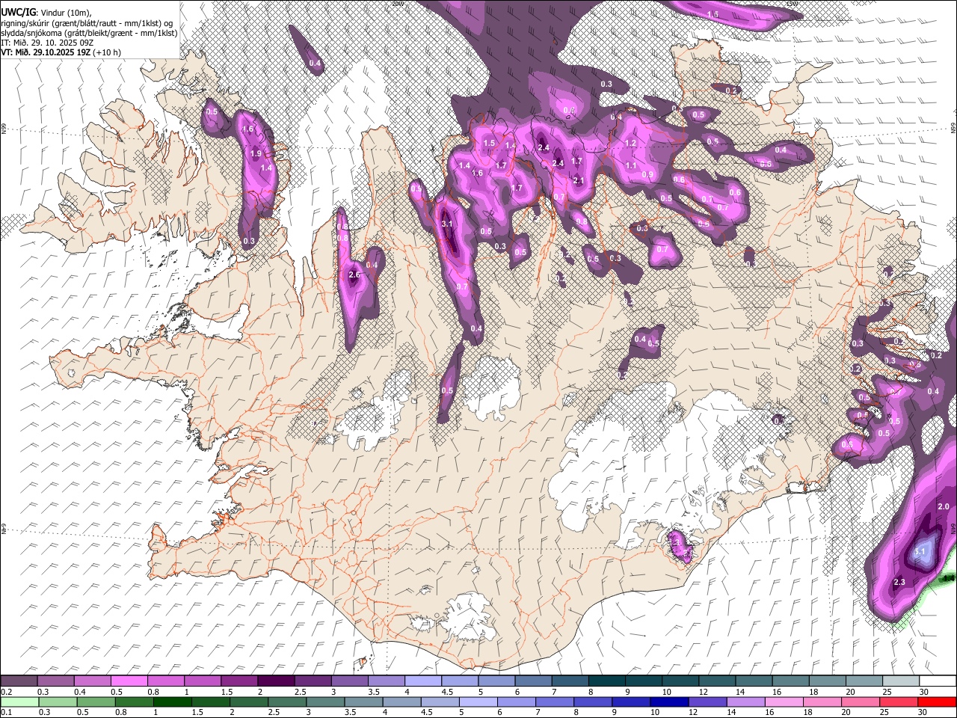Pick the dark mauve 0.2–0.3 snow legend swatch
The height and width of the screenshot is (718, 957).
point(19,681)
